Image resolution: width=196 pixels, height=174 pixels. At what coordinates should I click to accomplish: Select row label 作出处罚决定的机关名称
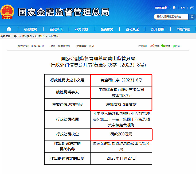point(67,146)
